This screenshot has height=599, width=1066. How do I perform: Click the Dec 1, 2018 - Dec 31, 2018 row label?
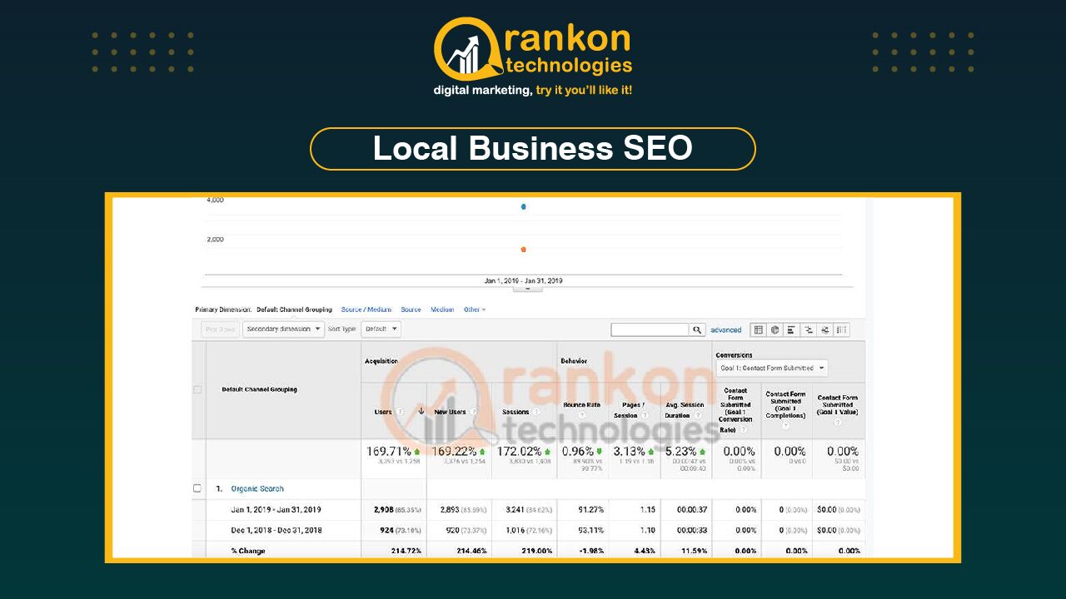coord(276,530)
